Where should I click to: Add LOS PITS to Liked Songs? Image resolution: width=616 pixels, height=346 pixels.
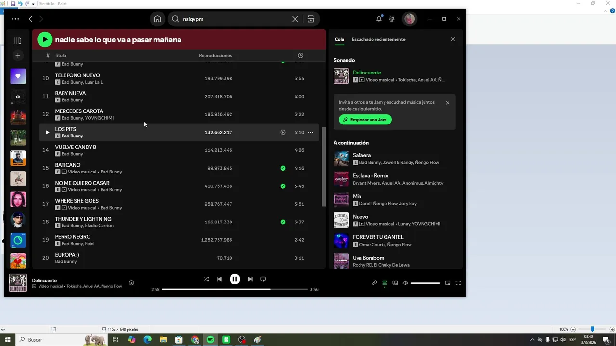pos(283,132)
